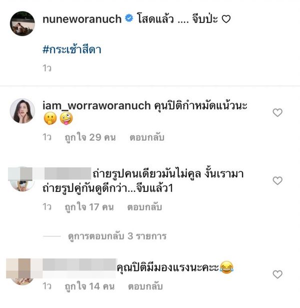The width and height of the screenshot is (300, 308).
Task: View likes list showing ถูกใจ 17 คน
Action: pyautogui.click(x=89, y=207)
